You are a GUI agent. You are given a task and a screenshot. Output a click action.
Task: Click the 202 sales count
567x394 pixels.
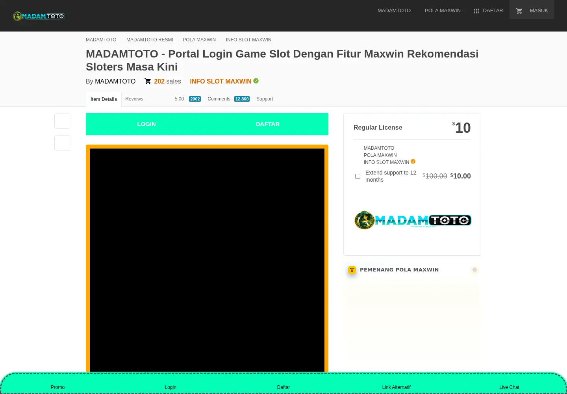167,81
